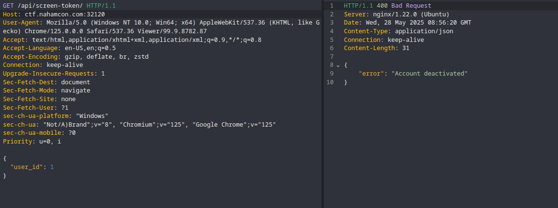558x208 pixels.
Task: Select the "Account deactivated" error message
Action: tap(429, 74)
